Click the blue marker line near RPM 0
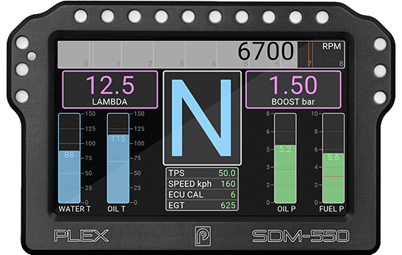402x255 pixels. (93, 55)
